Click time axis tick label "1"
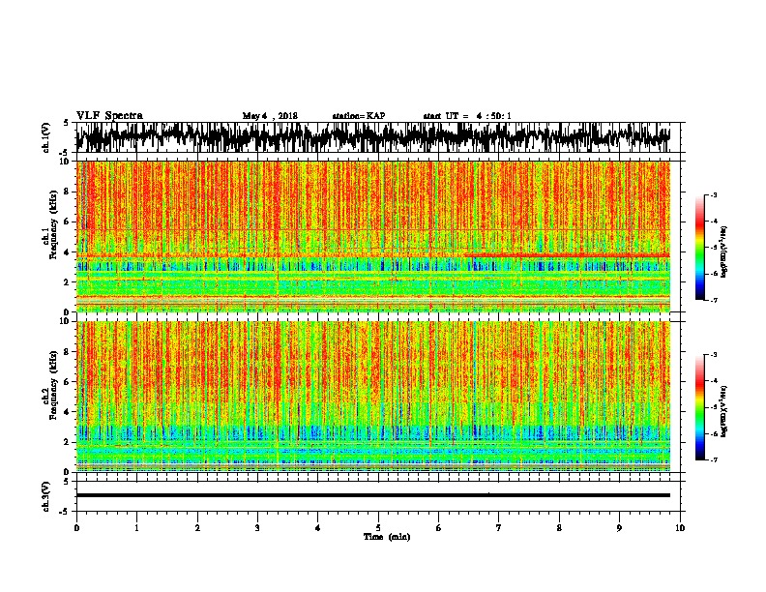This screenshot has width=766, height=592. pyautogui.click(x=136, y=528)
